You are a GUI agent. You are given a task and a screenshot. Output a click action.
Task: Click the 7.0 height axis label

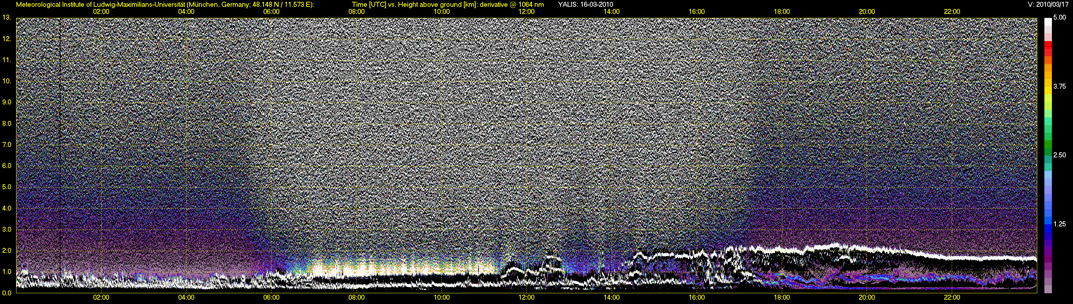(x=7, y=145)
